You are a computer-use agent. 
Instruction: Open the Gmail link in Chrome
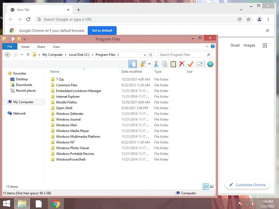tap(235, 45)
